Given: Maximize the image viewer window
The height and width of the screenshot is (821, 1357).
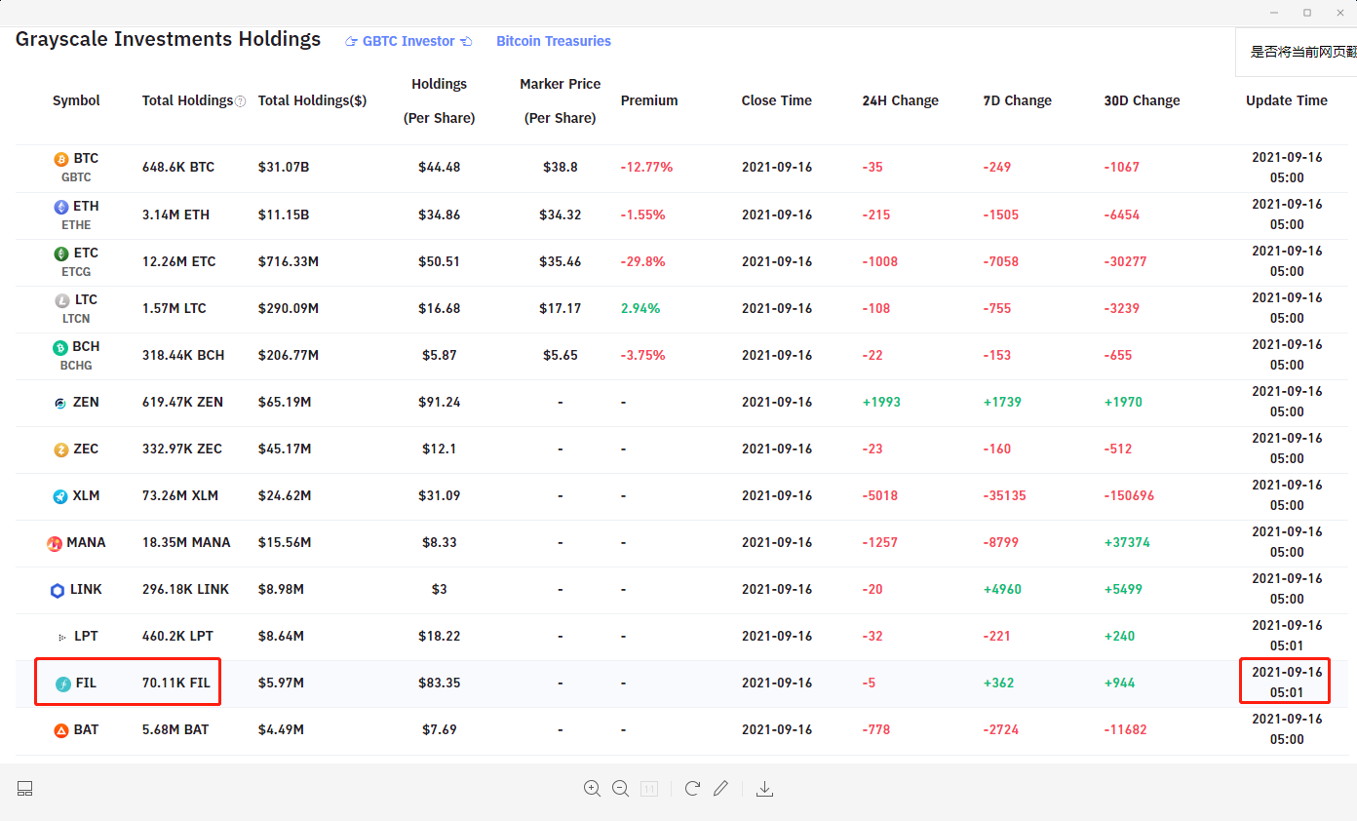Looking at the screenshot, I should [1307, 13].
